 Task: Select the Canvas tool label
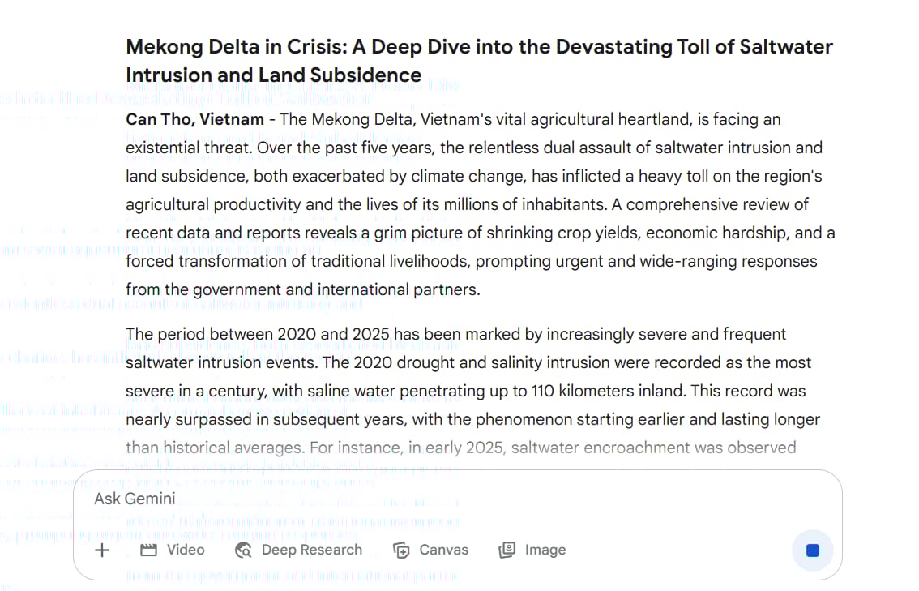point(443,550)
